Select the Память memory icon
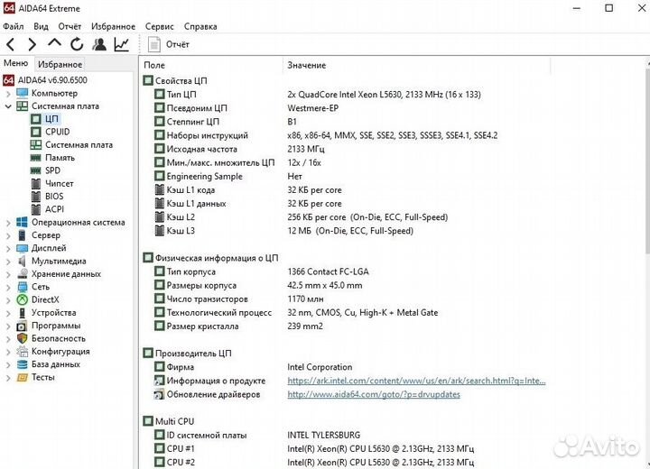Screen dimensions: 650x469 (x=36, y=158)
